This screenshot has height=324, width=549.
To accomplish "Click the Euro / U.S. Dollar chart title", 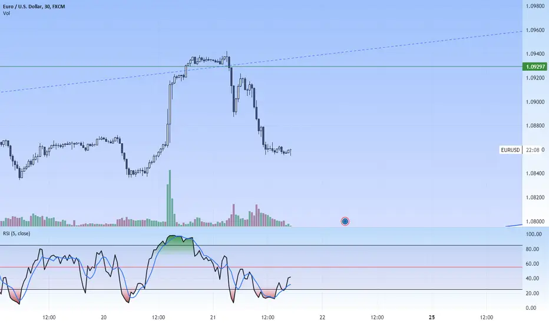I will point(34,6).
